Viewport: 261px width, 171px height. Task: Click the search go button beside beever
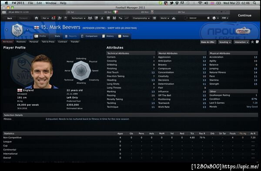(x=208, y=18)
